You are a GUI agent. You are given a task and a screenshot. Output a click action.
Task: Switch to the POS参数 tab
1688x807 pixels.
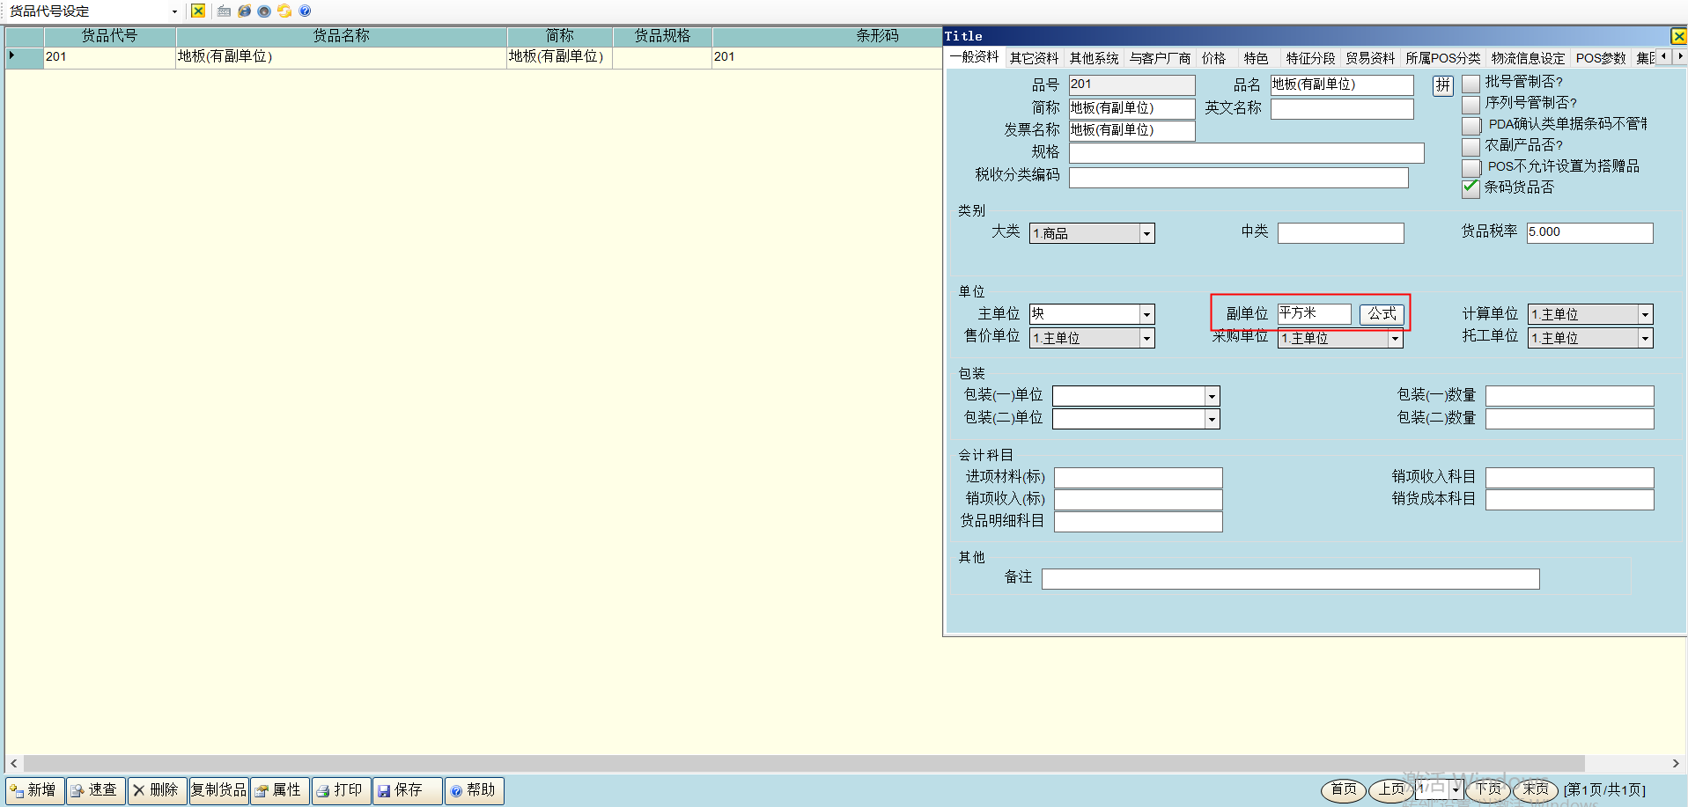pyautogui.click(x=1601, y=58)
